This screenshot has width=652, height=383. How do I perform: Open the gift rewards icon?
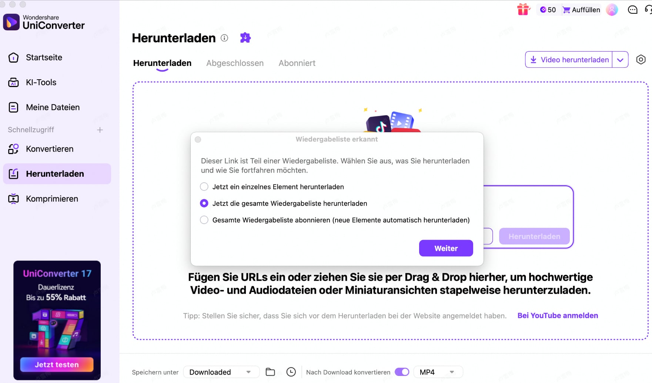(523, 10)
